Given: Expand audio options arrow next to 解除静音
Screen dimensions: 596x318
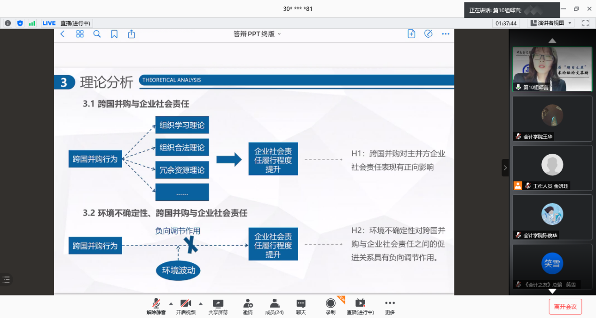Looking at the screenshot, I should tap(171, 303).
